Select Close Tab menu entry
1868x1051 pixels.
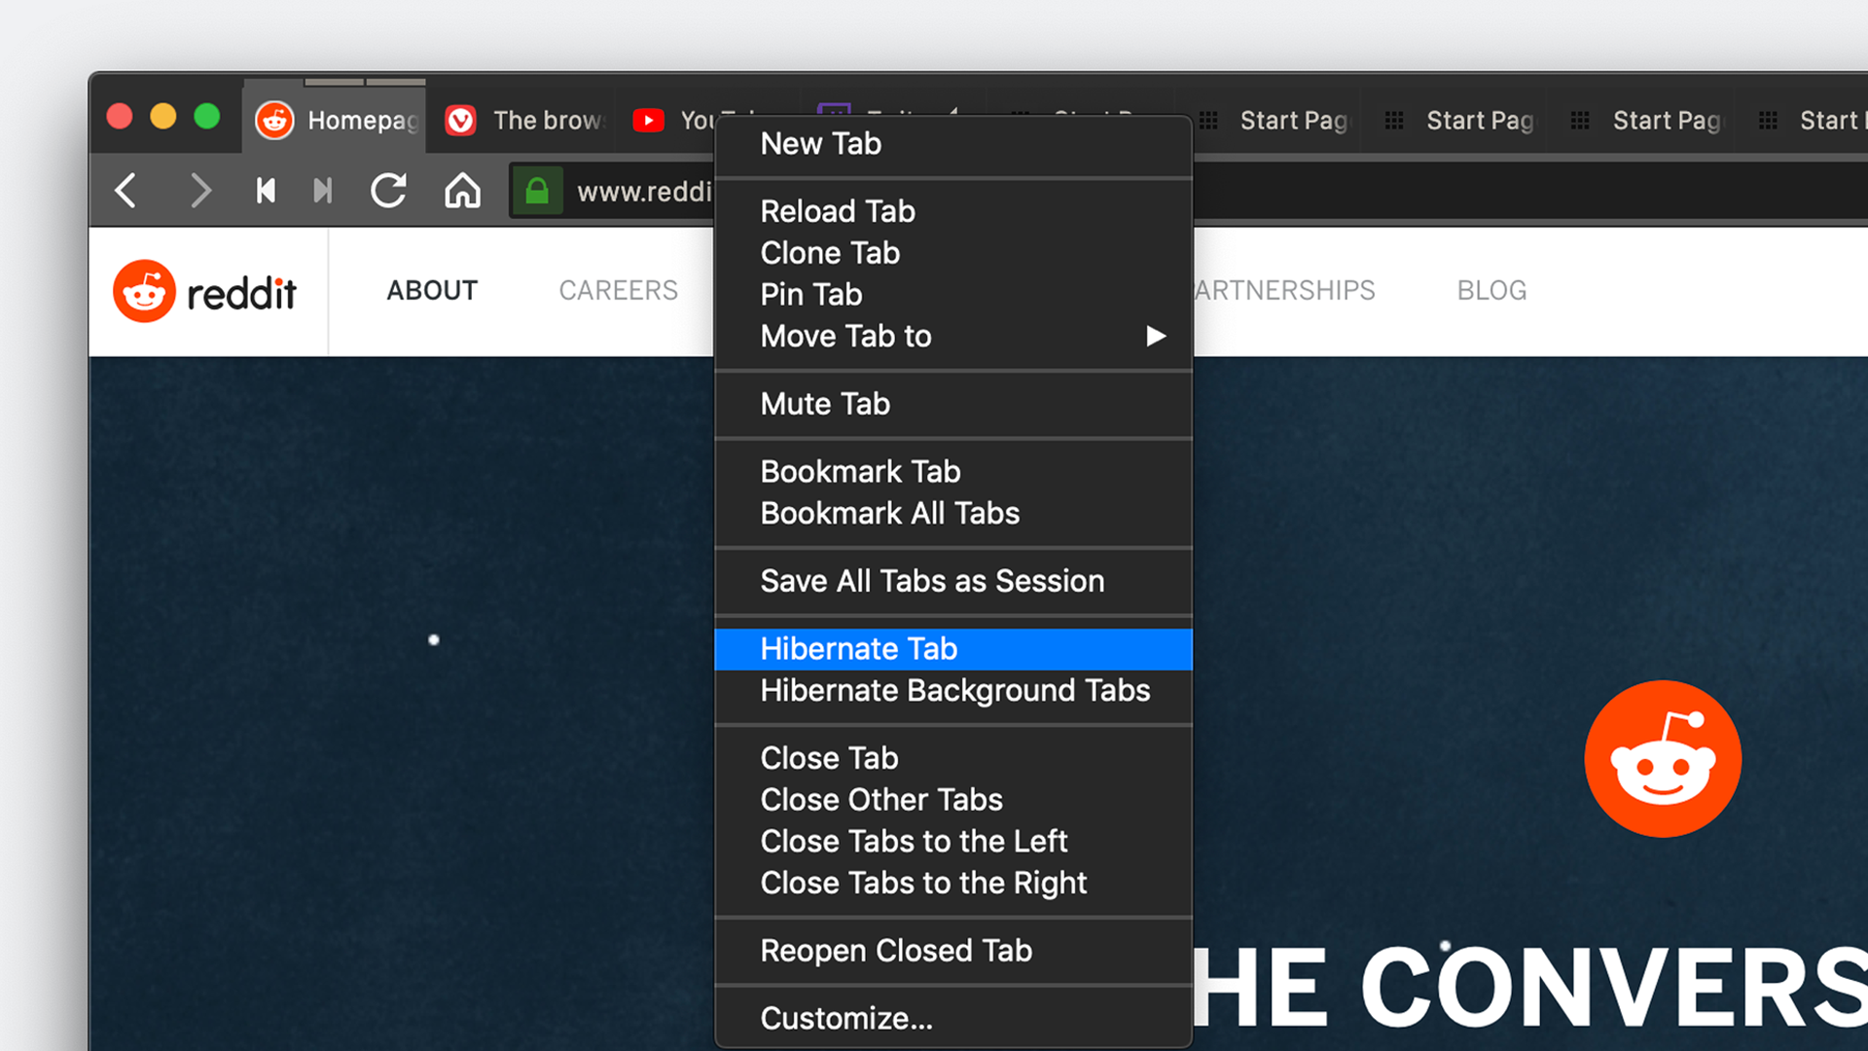pos(953,758)
